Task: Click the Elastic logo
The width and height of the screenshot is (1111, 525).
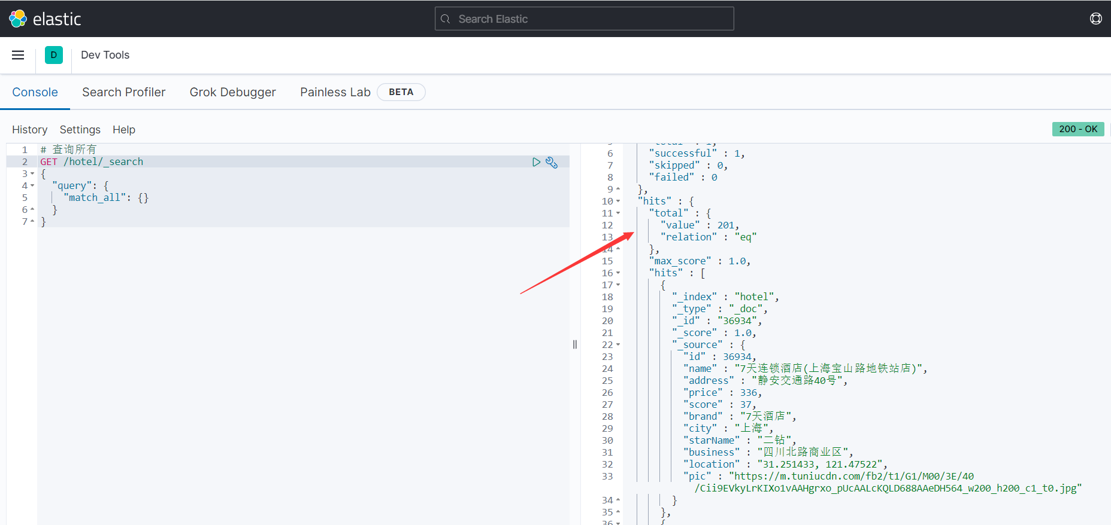Action: [45, 19]
